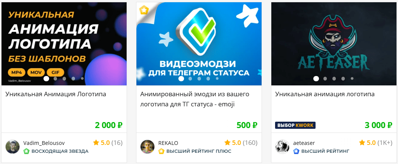Screen dimensions: 398x164
Task: Open REKALO's profile avatar
Action: click(x=148, y=146)
